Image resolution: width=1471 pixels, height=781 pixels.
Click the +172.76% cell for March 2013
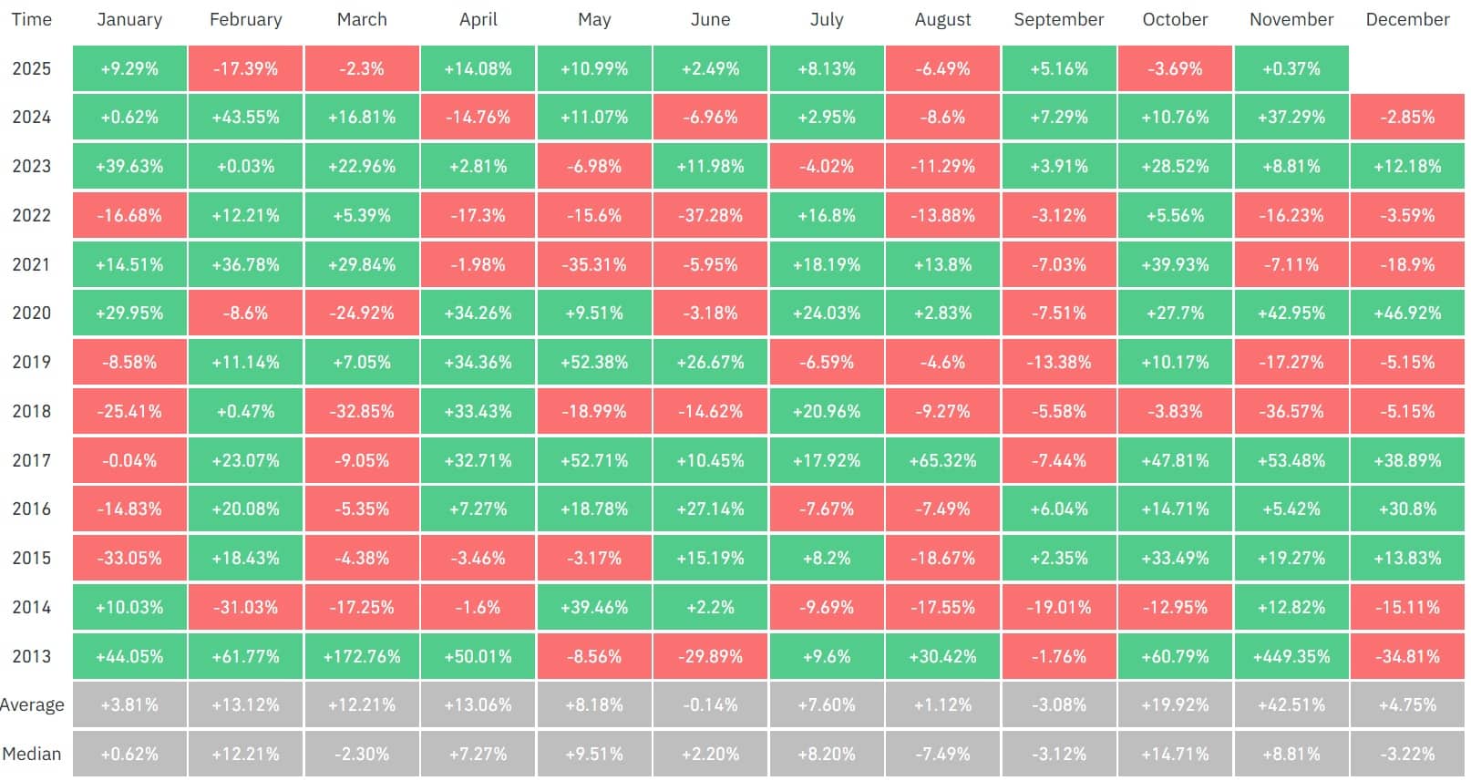(x=362, y=656)
